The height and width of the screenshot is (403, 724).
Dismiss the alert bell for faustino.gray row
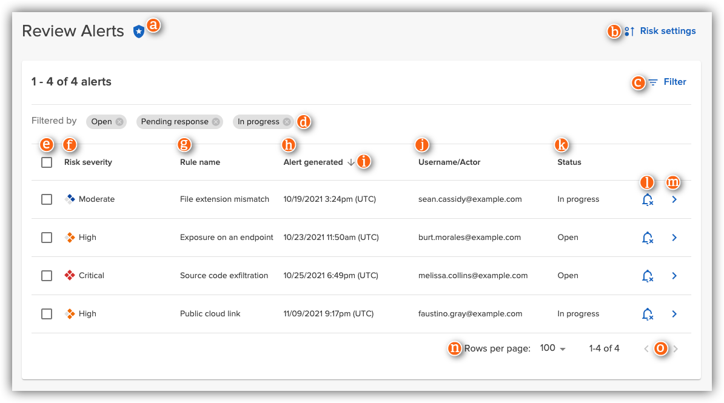point(648,314)
